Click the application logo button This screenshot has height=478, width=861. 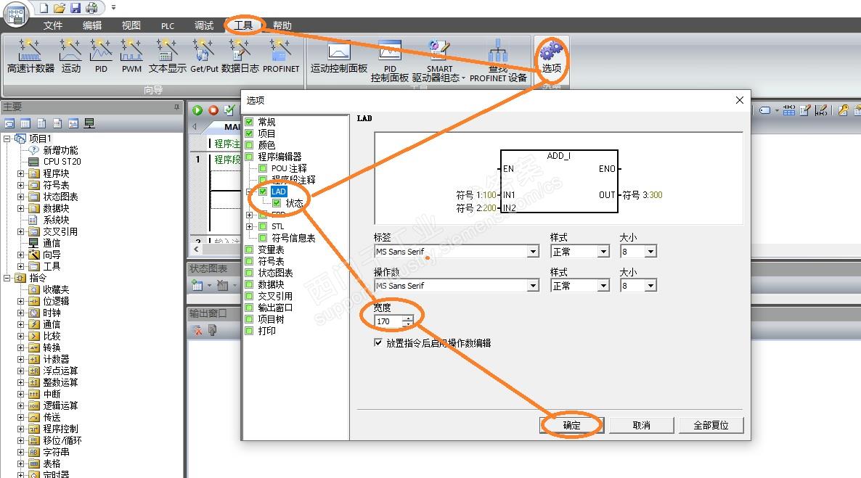coord(15,14)
